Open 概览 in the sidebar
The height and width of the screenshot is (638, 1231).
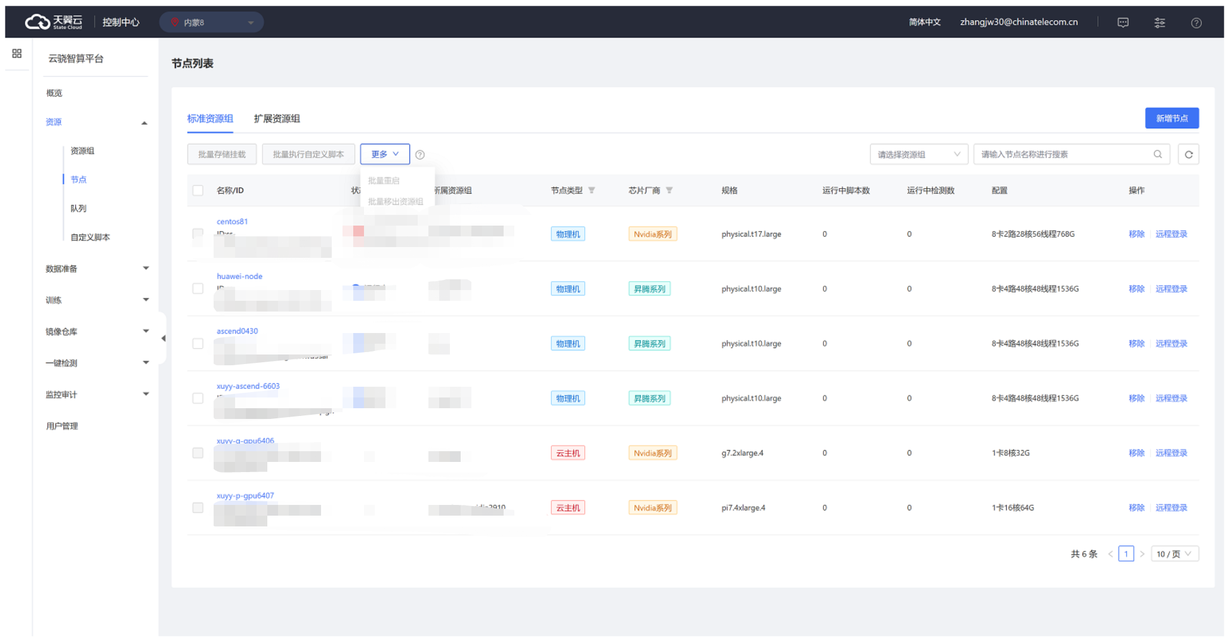pos(54,93)
